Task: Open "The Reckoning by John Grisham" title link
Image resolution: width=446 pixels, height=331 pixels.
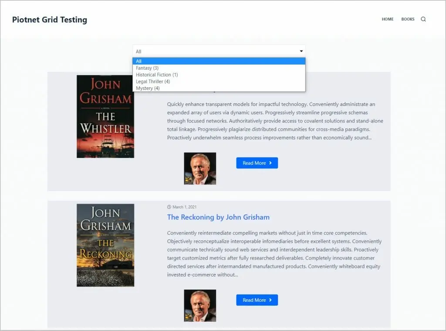Action: [218, 217]
